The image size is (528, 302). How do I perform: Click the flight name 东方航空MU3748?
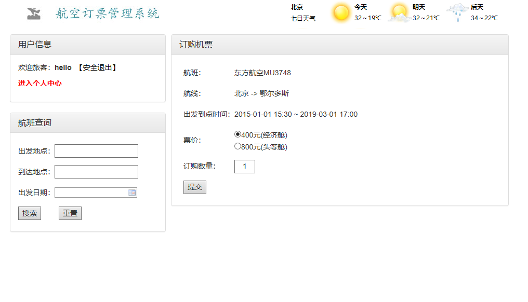point(262,73)
